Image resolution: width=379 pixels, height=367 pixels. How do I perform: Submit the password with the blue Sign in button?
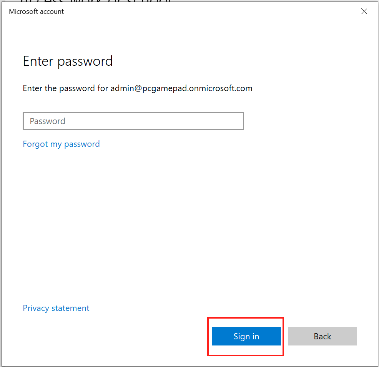(246, 336)
